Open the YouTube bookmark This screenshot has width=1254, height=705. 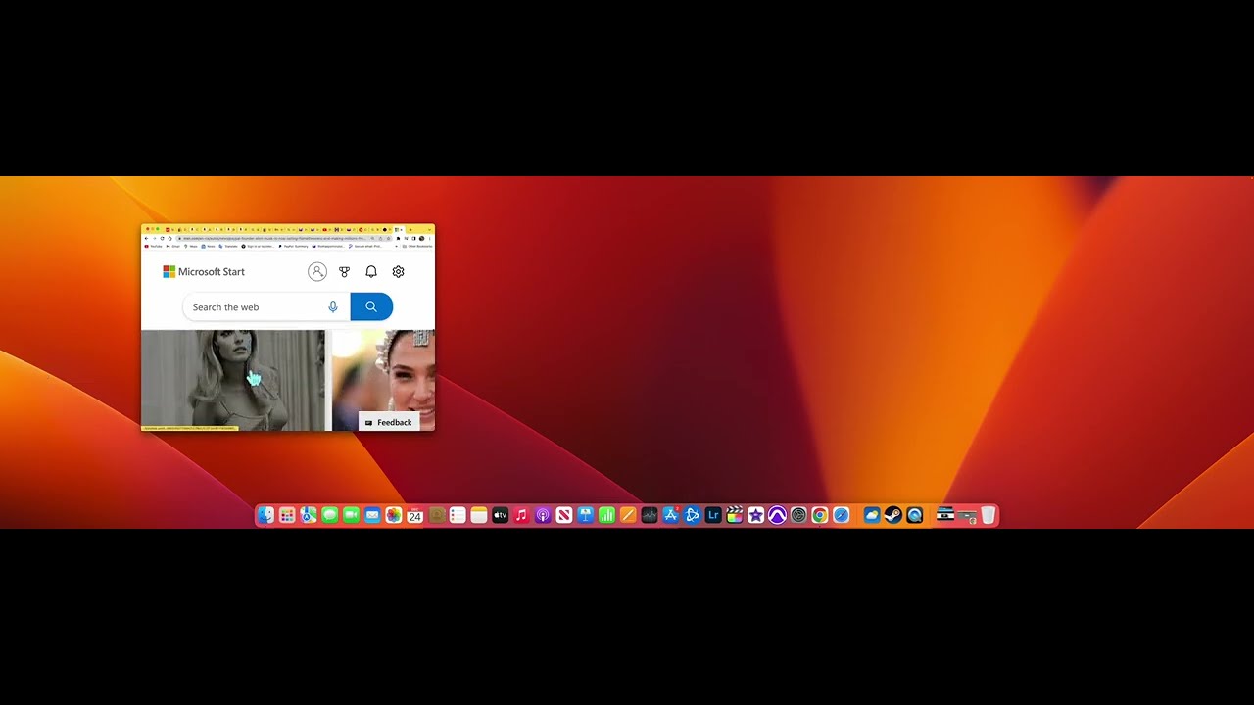coord(153,246)
